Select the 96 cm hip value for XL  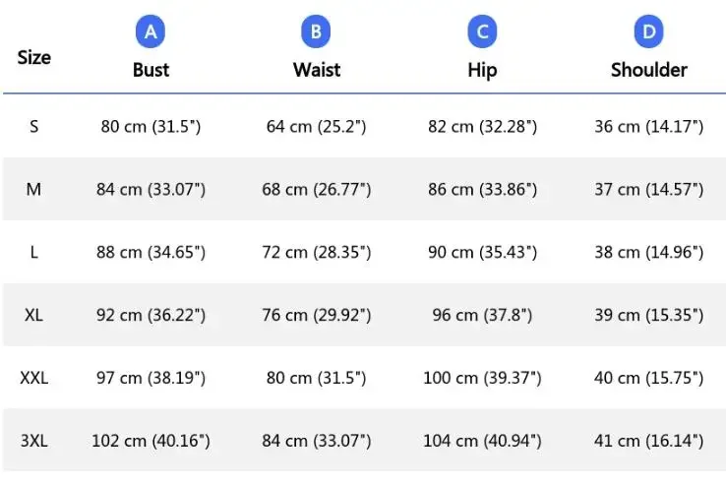point(482,316)
